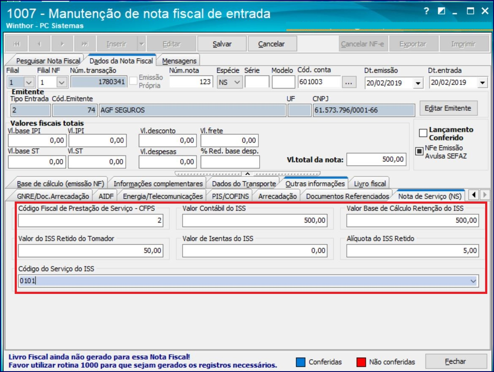The height and width of the screenshot is (372, 494).
Task: Go to first record navigation arrow
Action: click(x=17, y=44)
